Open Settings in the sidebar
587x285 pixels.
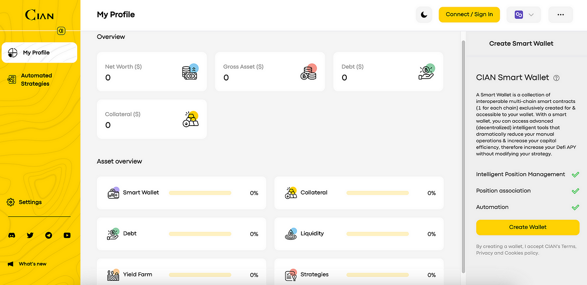(x=25, y=202)
